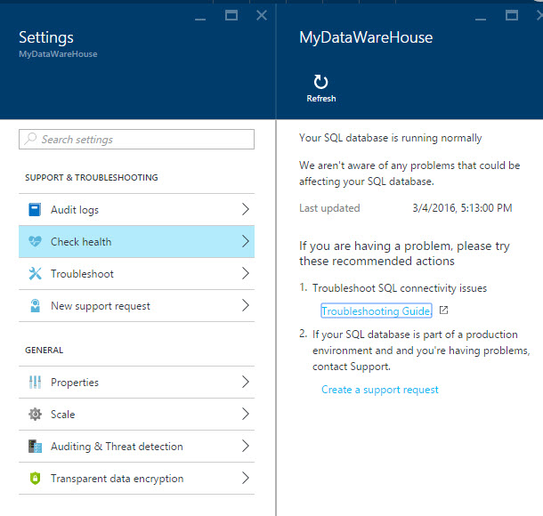Click the Properties sliders icon
The width and height of the screenshot is (543, 516).
35,383
